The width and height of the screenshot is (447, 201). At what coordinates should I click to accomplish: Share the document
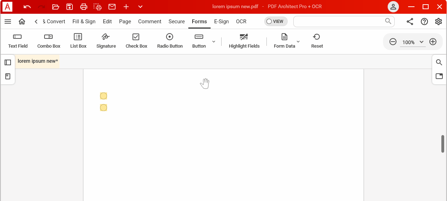click(x=410, y=22)
